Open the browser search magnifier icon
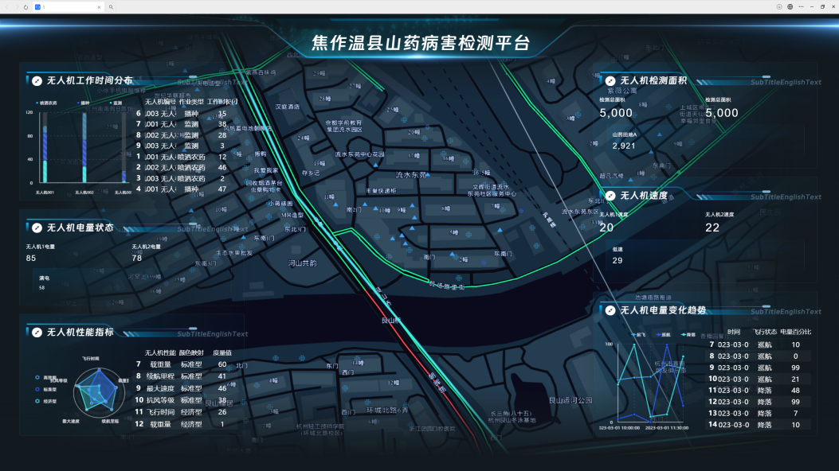The image size is (839, 471). pos(111,7)
